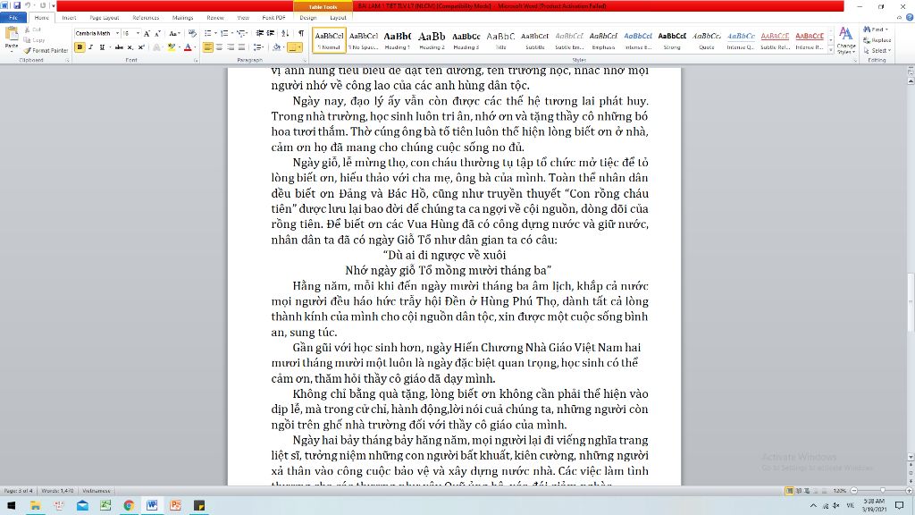Screen dimensions: 915x515
Task: Click the Font Color red A button
Action: click(x=188, y=47)
